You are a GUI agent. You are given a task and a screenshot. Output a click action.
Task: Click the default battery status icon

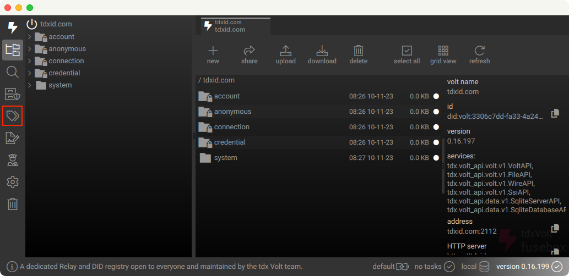click(403, 267)
